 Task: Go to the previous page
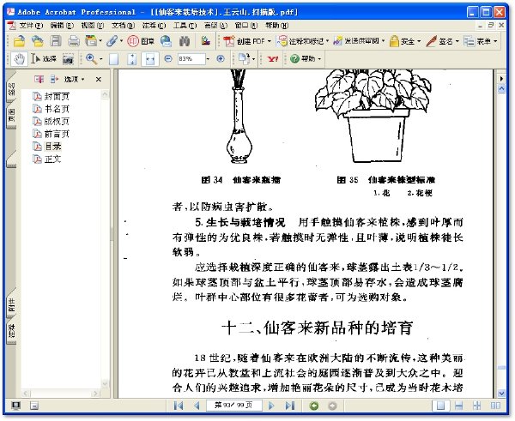[x=197, y=406]
